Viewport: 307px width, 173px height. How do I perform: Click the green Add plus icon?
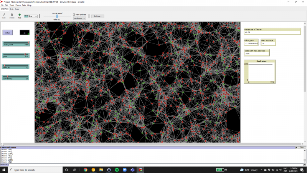(x=20, y=15)
